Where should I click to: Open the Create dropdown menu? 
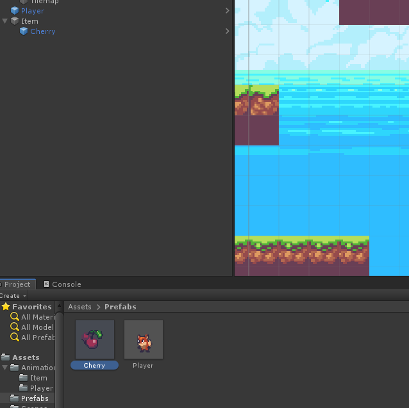13,296
